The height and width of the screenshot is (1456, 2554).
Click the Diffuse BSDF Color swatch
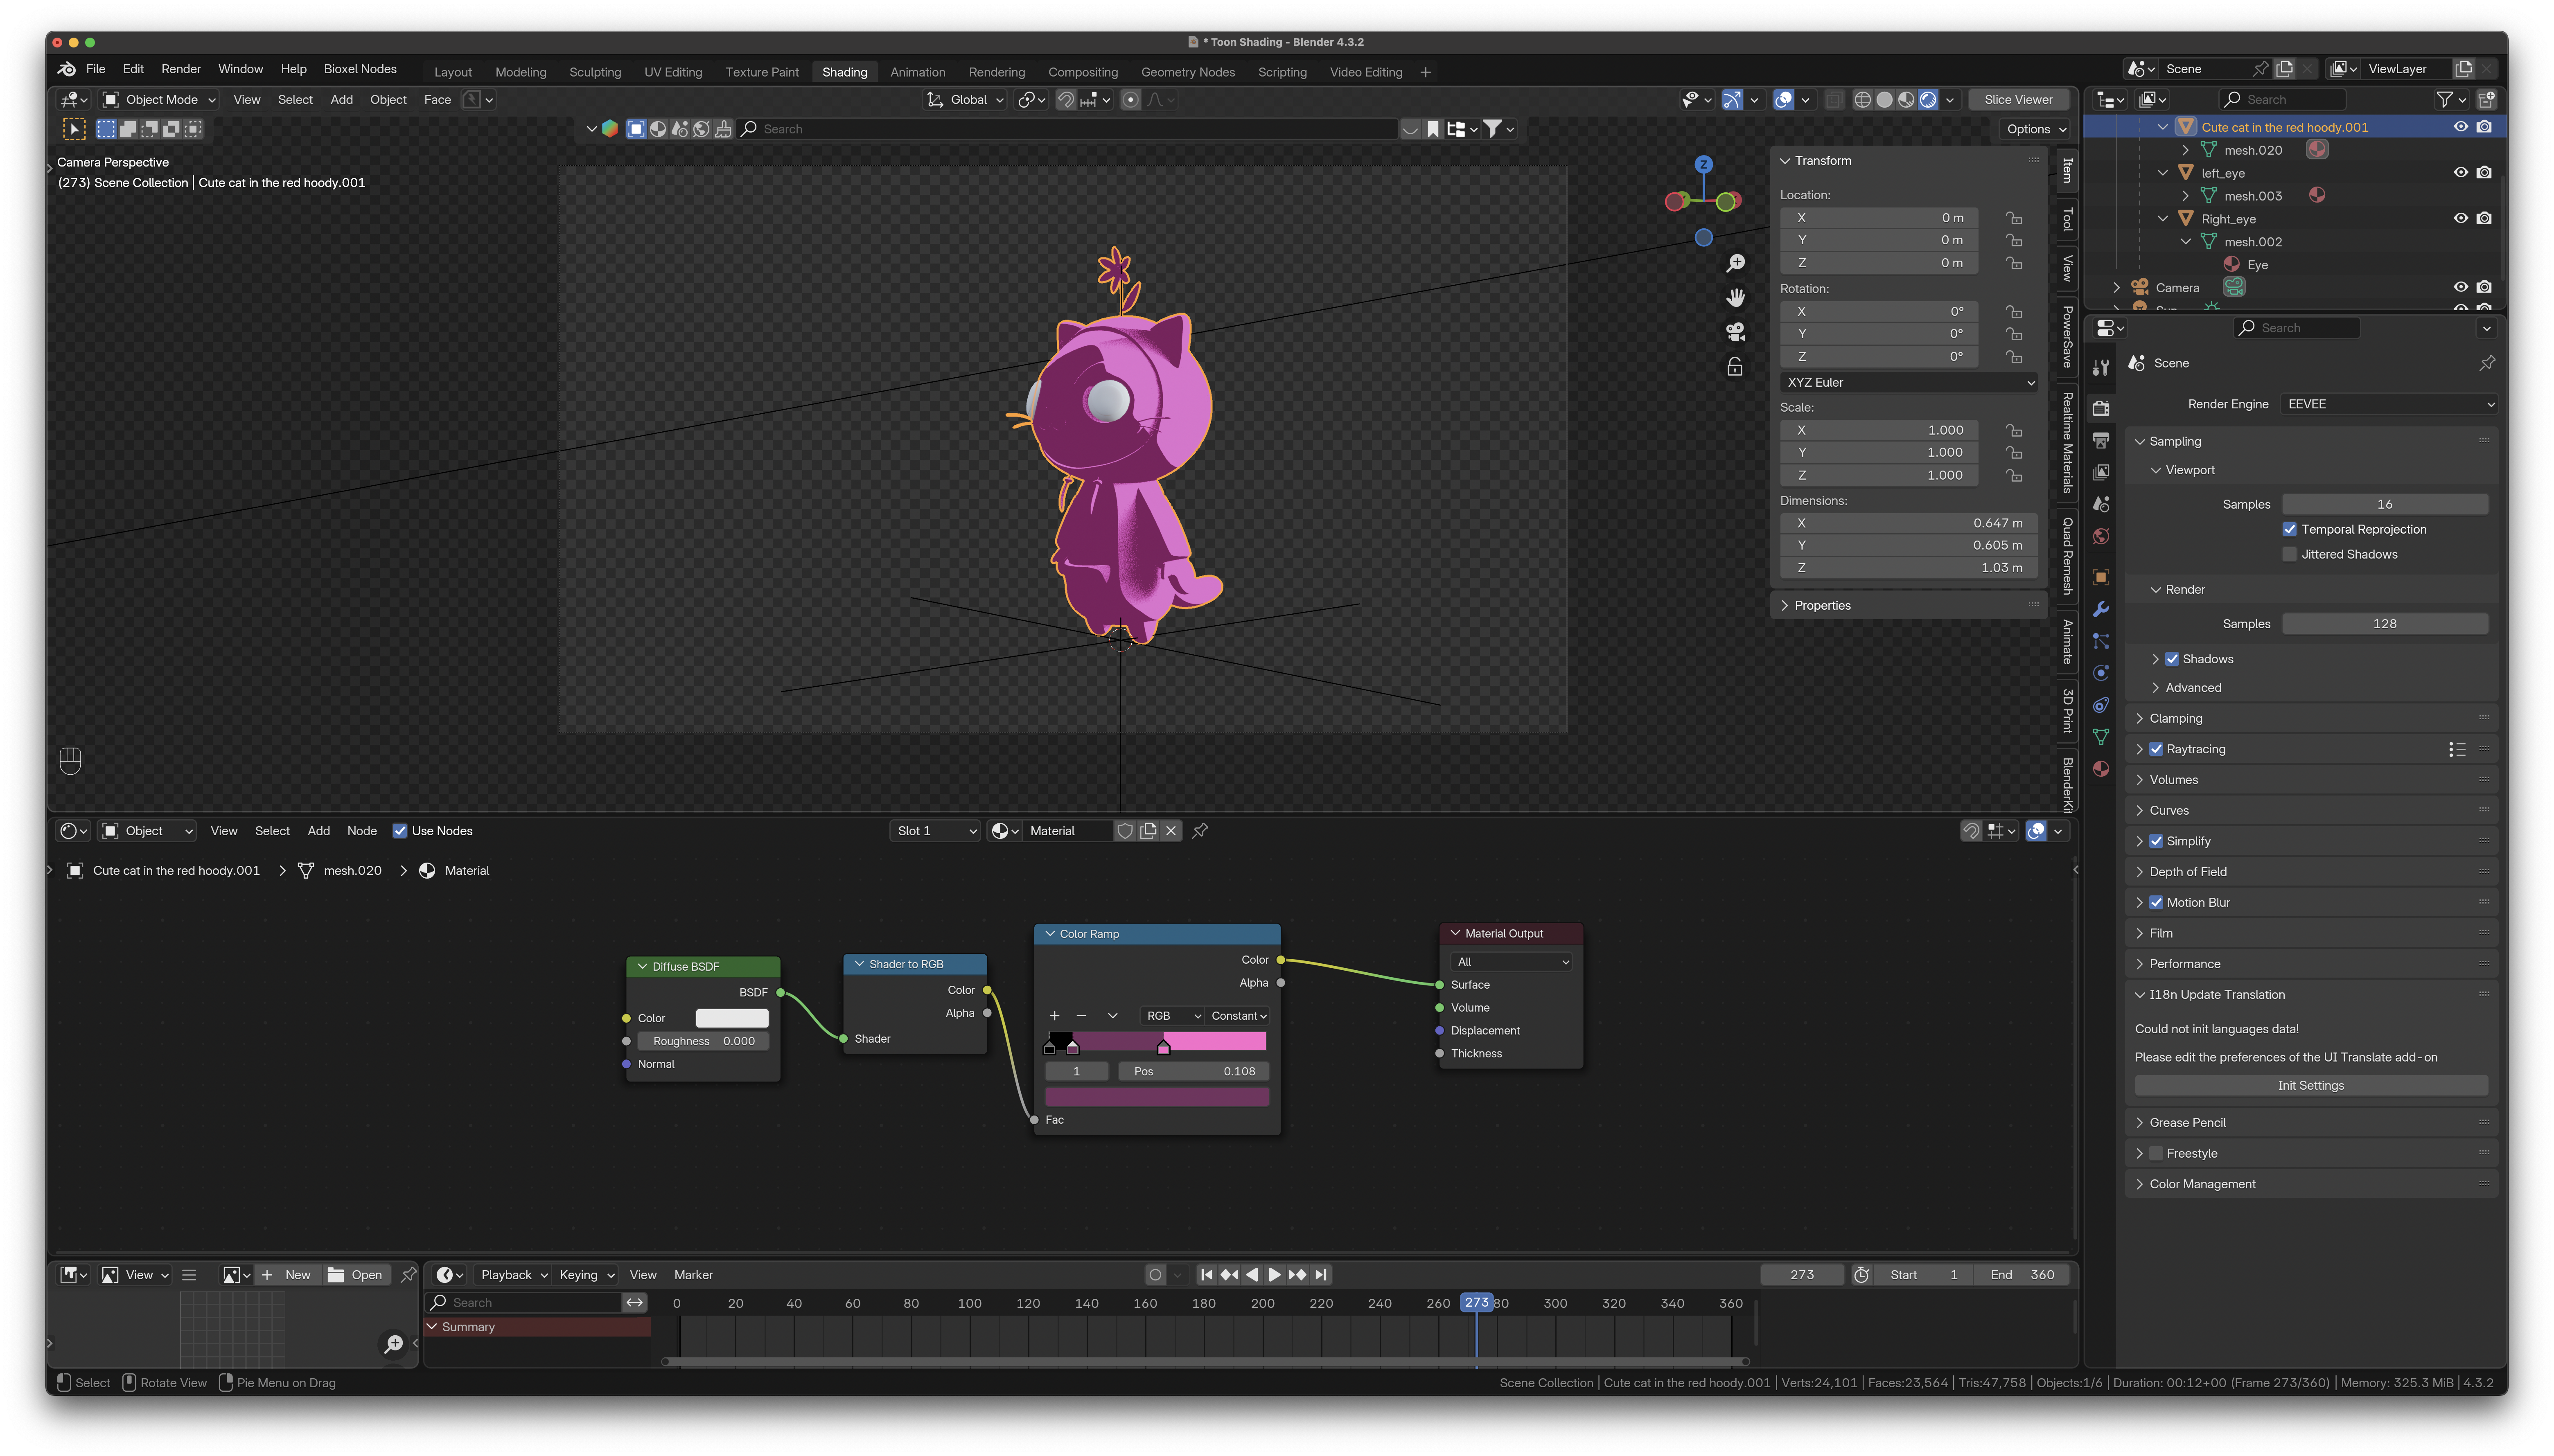732,1018
